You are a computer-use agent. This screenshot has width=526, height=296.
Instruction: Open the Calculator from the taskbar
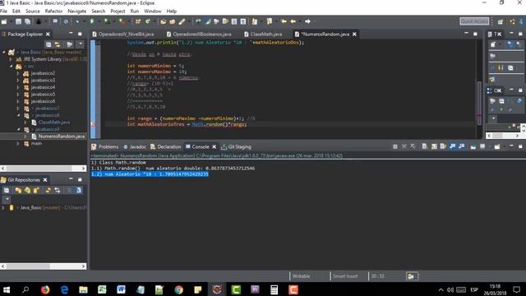274,289
